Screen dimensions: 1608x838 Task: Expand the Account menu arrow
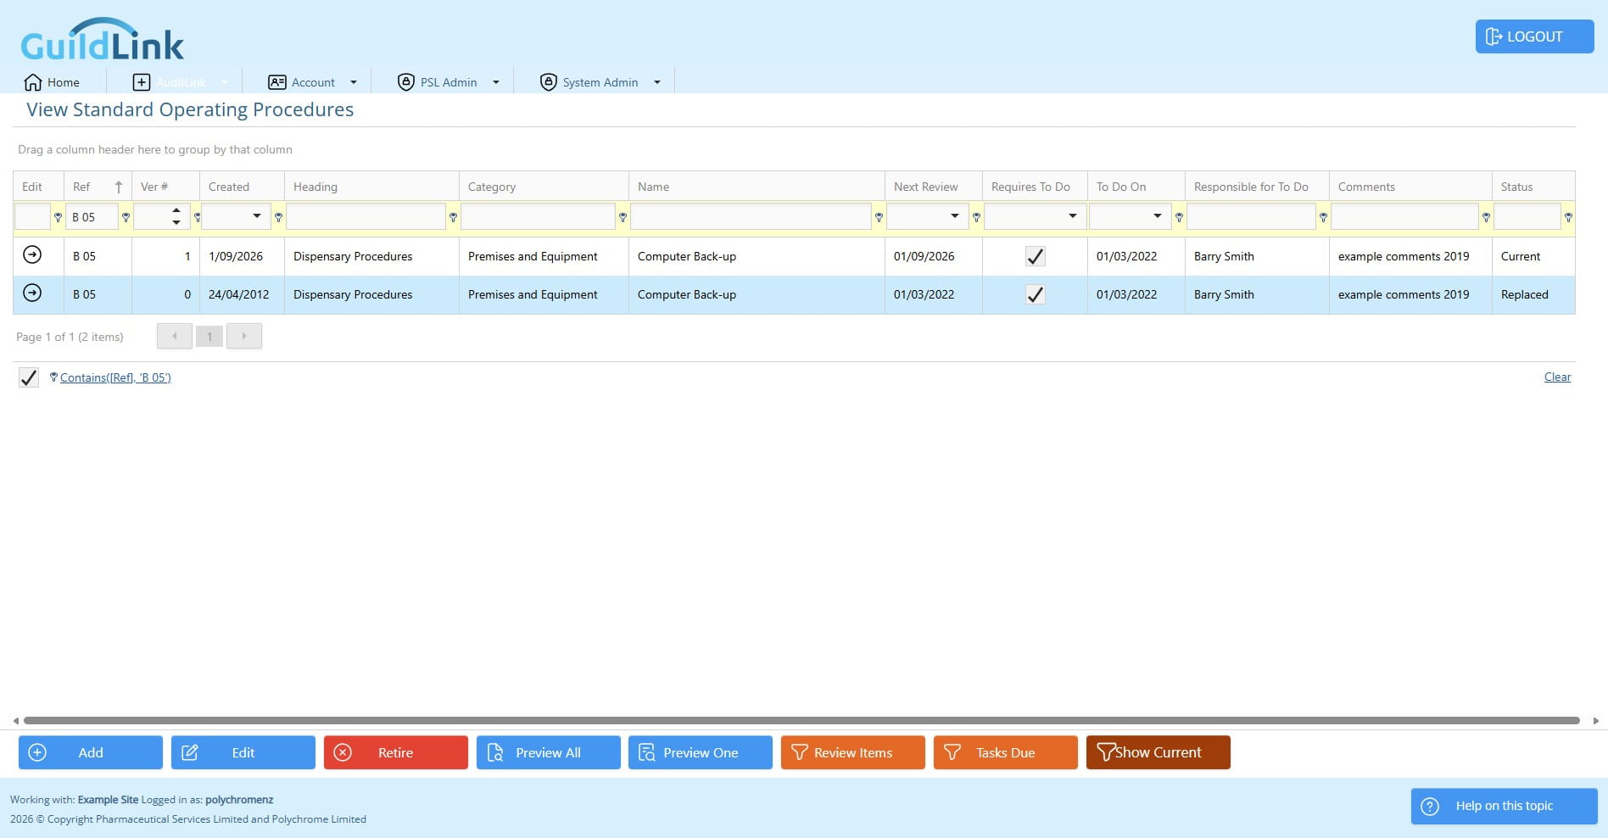[x=354, y=82]
